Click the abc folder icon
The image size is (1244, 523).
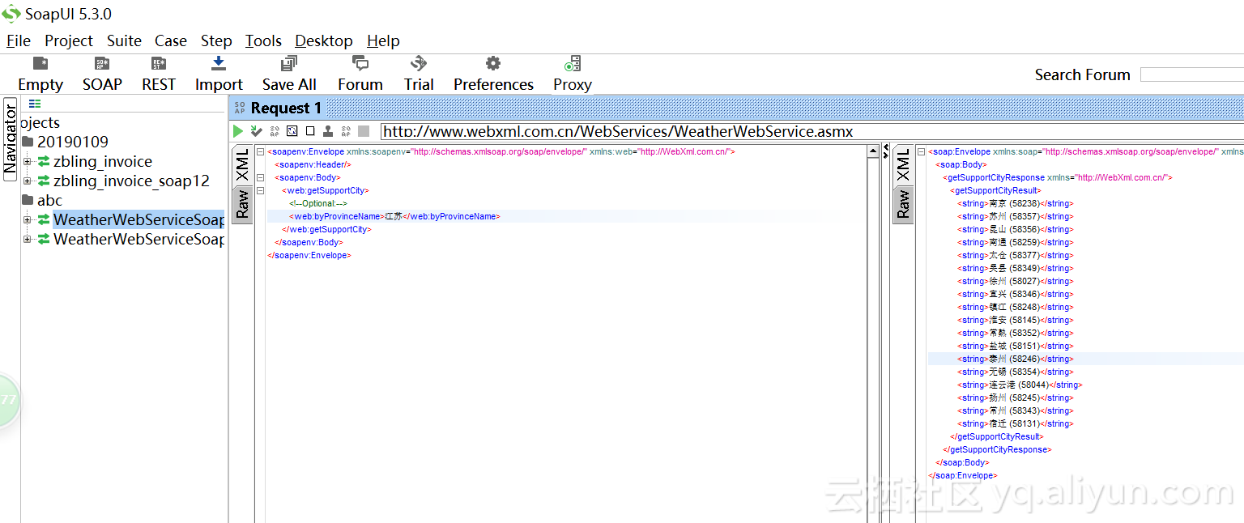[x=28, y=201]
